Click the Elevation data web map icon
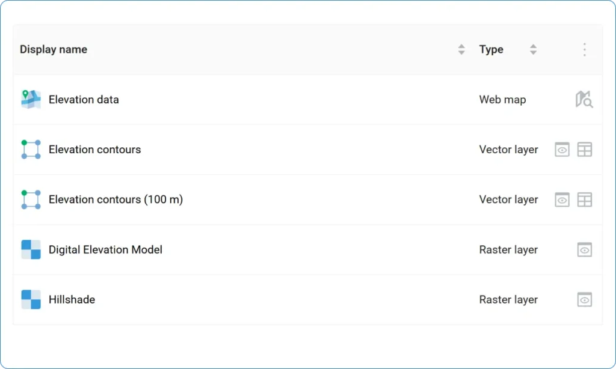 (x=31, y=100)
